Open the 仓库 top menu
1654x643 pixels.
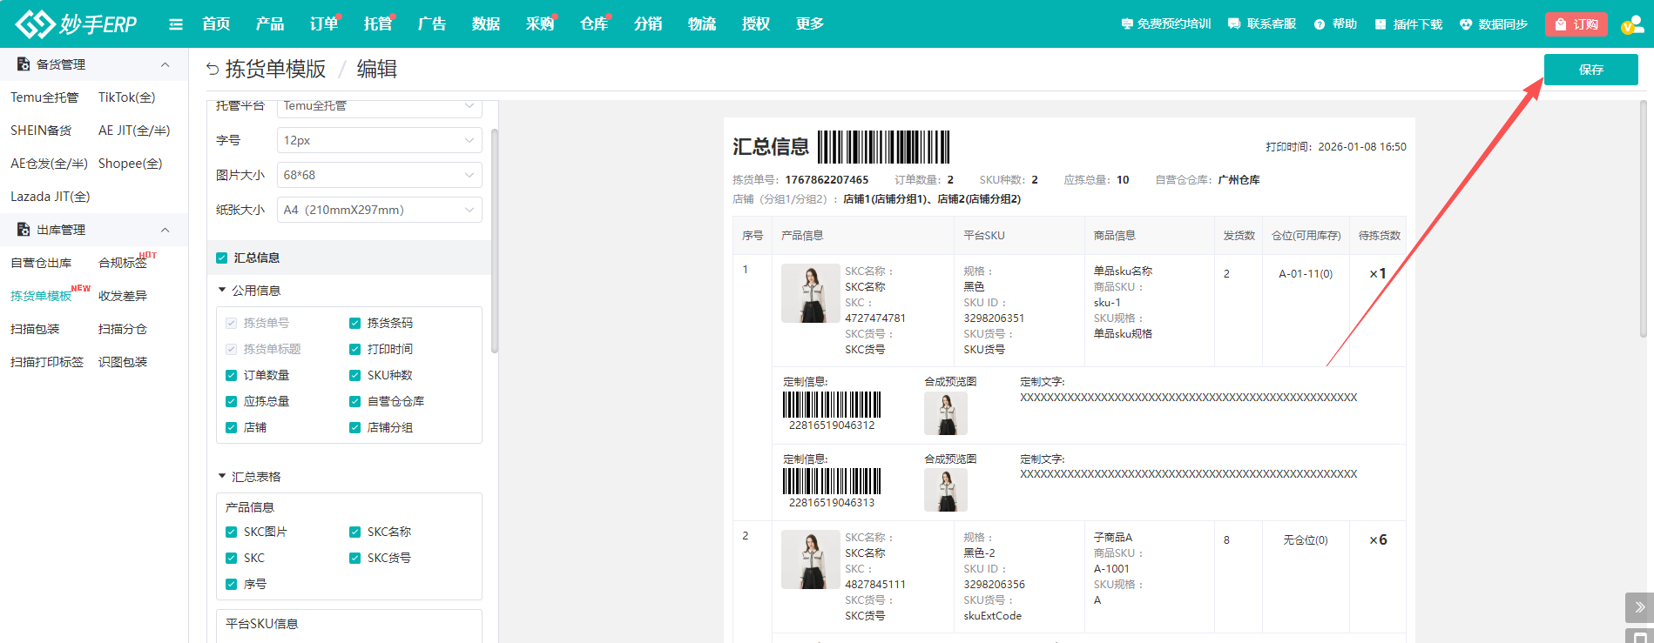pyautogui.click(x=593, y=24)
